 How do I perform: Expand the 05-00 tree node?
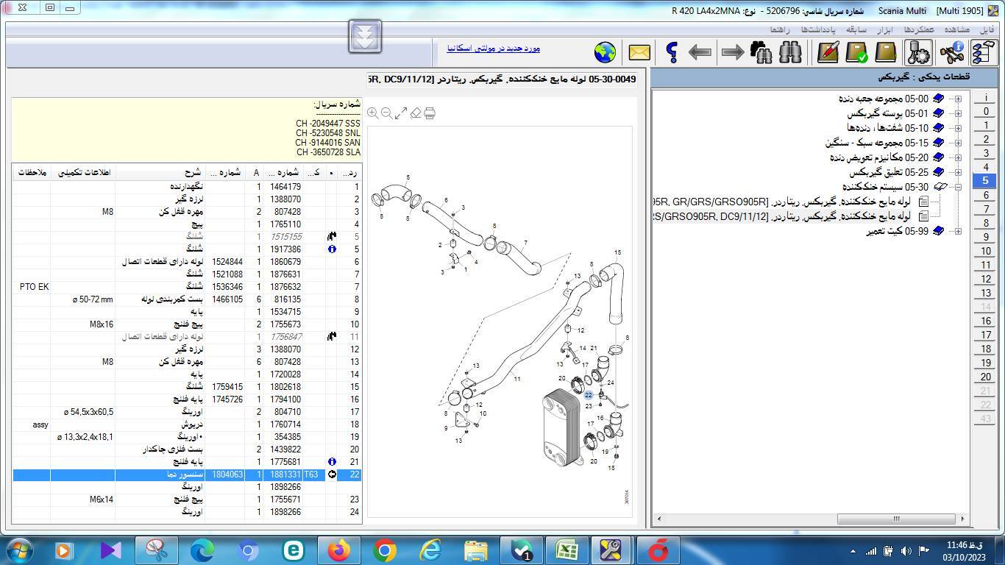pyautogui.click(x=958, y=99)
